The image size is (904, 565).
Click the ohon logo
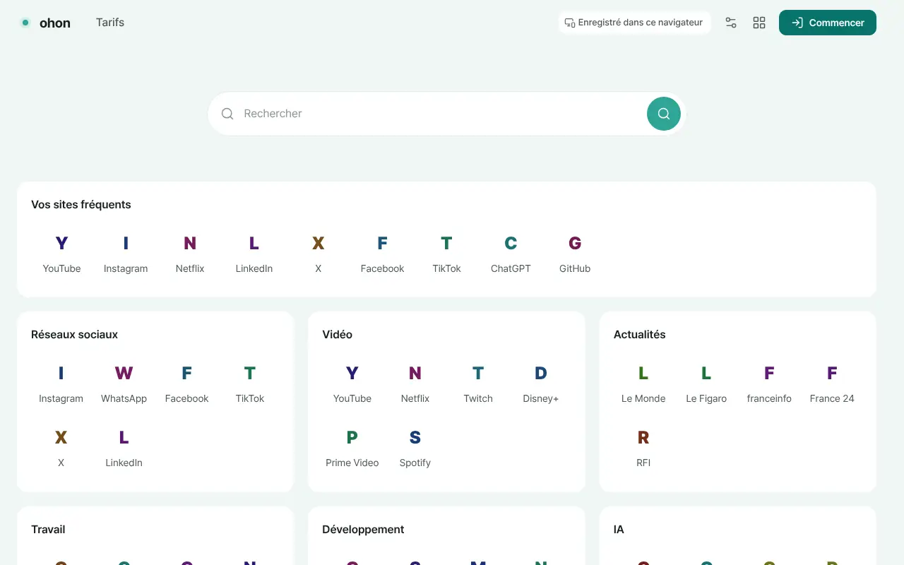(x=46, y=23)
